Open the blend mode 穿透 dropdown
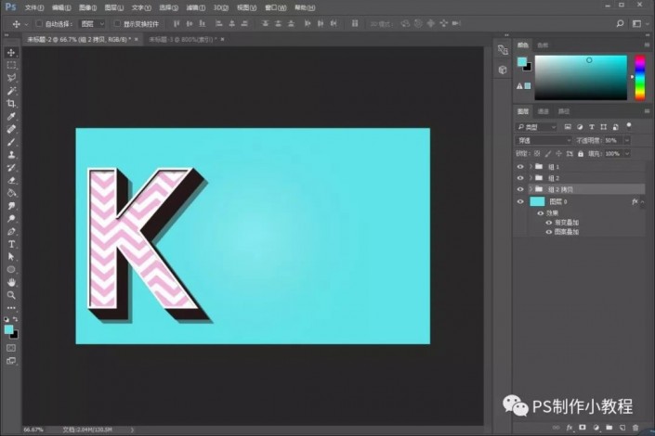Screen dimensions: 655x436 point(544,141)
